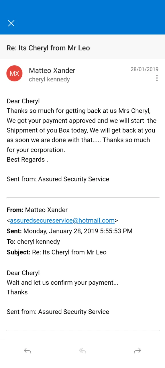Tap the 28/01/2019 date label
Screen dimensions: 165x368
(145, 69)
